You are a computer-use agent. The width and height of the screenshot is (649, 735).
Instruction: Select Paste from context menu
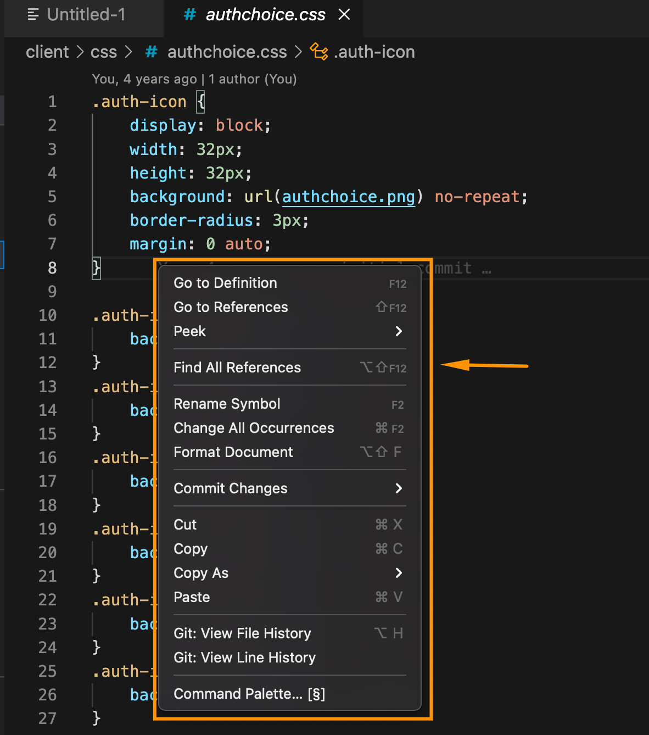[x=290, y=598]
